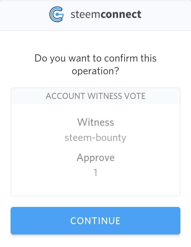The height and width of the screenshot is (247, 191).
Task: Select the ACCOUNT WITNESS VOTE header
Action: point(95,96)
